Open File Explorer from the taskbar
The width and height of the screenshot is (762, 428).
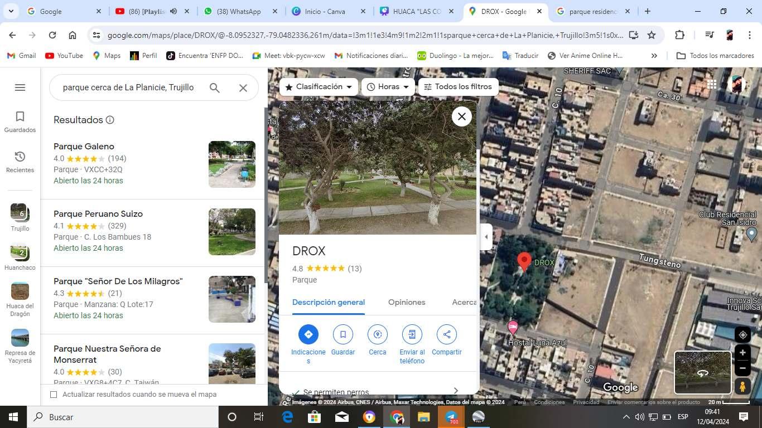pyautogui.click(x=424, y=417)
